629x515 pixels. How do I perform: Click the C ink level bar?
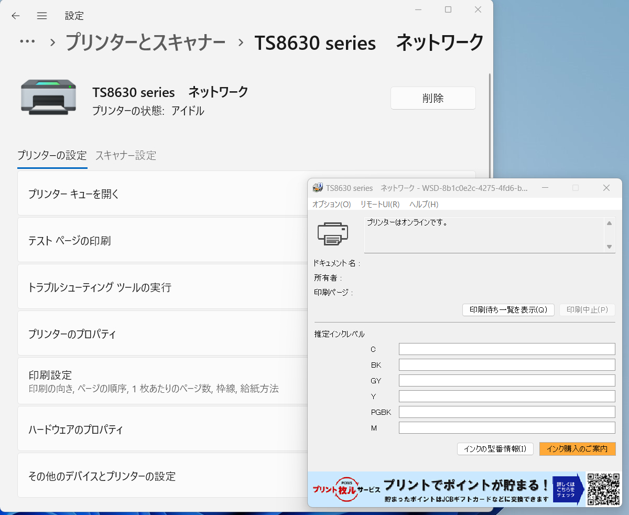506,349
